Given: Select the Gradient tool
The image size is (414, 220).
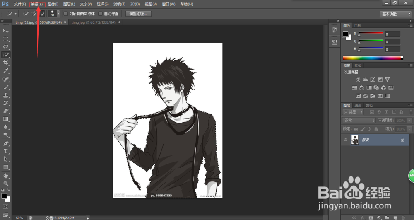Looking at the screenshot, I should tap(5, 119).
